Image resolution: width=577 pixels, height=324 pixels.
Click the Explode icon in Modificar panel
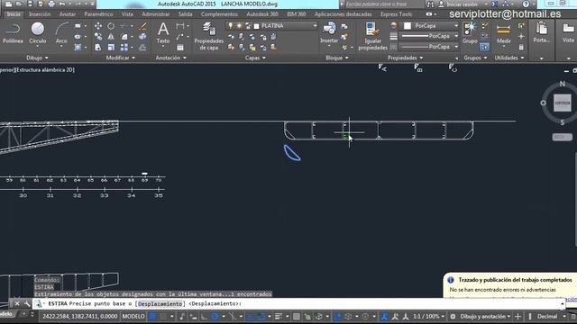[x=142, y=37]
